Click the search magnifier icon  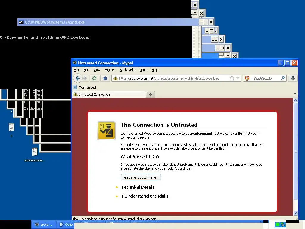(283, 78)
